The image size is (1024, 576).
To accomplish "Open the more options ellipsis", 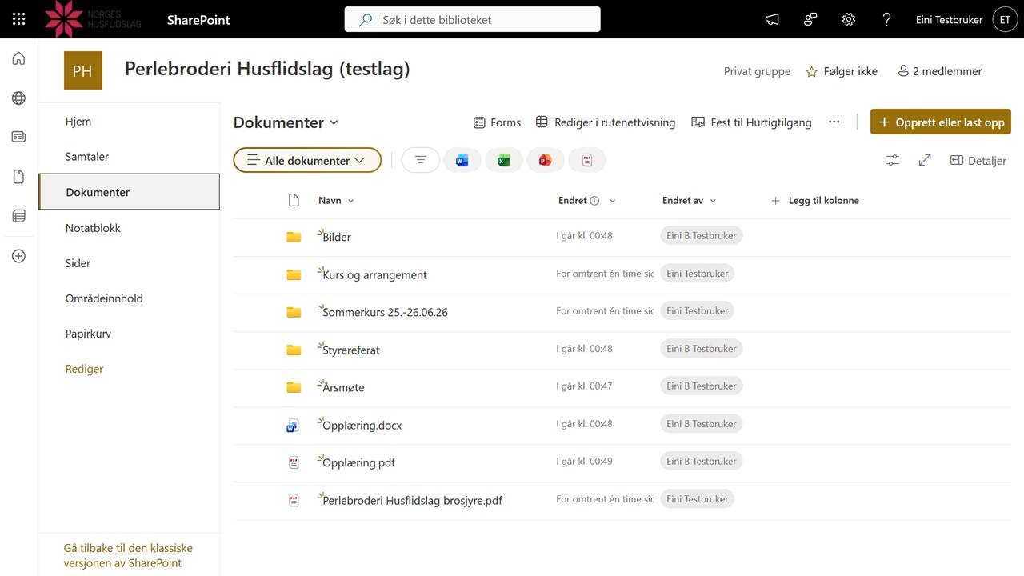I will (834, 122).
